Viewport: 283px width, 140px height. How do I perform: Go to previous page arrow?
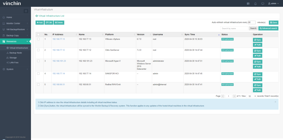[223, 96]
